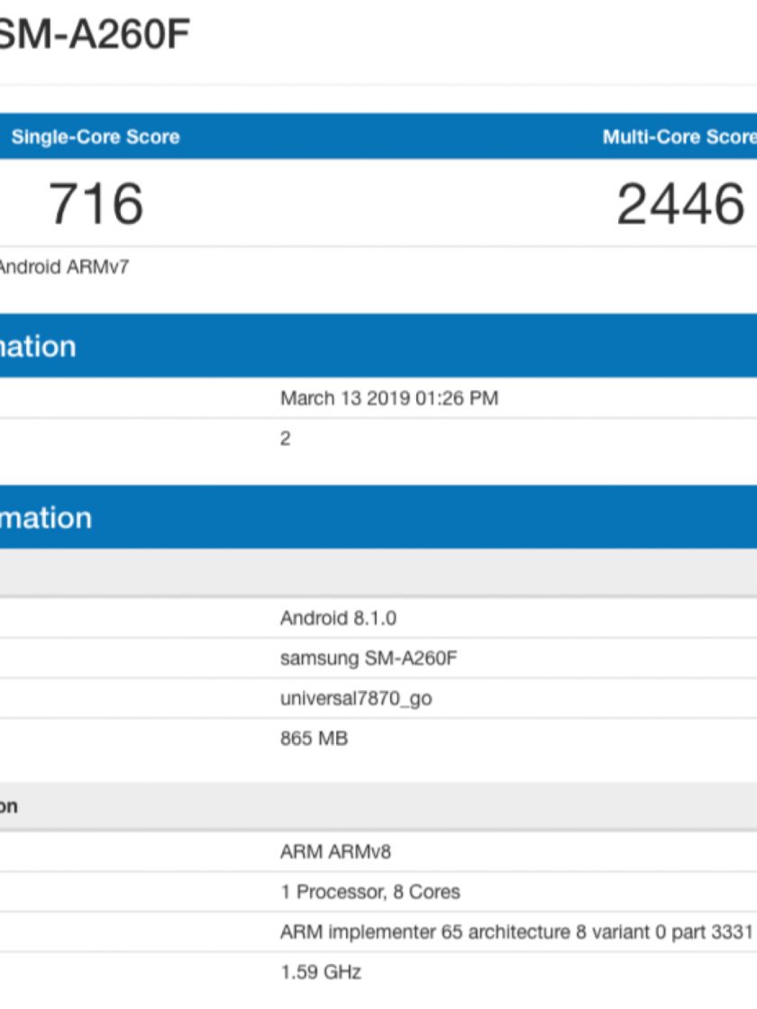Click the 865 MB memory value
This screenshot has width=757, height=1009.
pos(314,739)
